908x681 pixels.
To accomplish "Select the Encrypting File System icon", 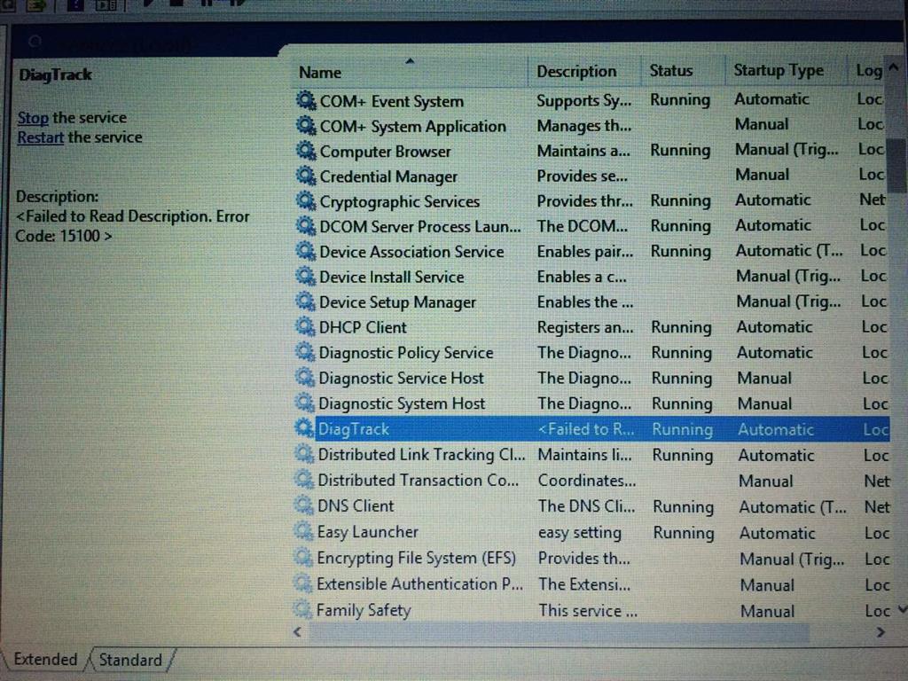I will [x=303, y=557].
